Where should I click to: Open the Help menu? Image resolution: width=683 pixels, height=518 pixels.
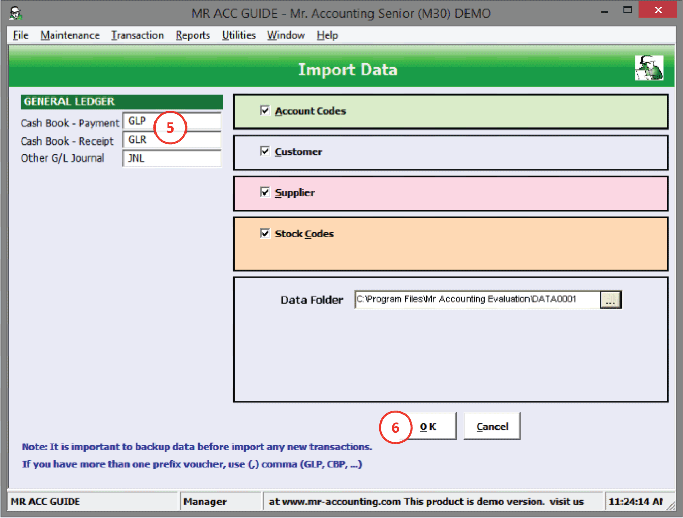(327, 35)
